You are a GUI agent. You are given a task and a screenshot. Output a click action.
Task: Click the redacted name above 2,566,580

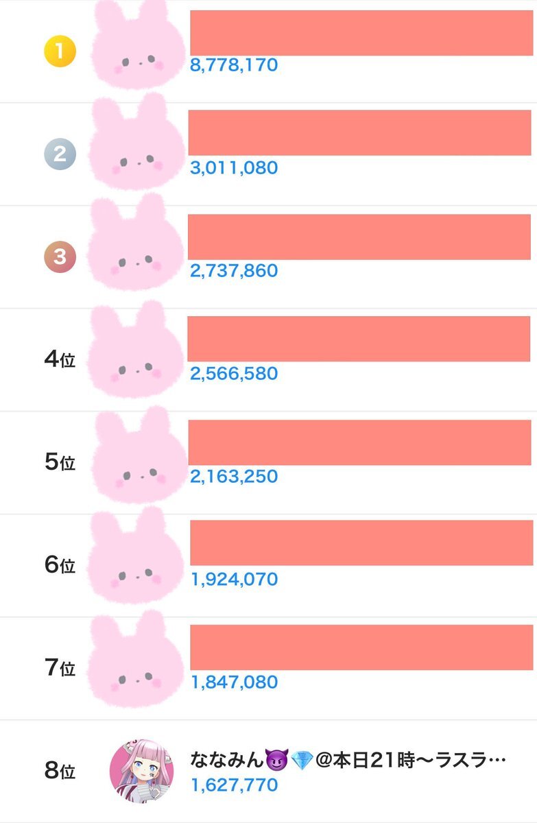tap(359, 339)
